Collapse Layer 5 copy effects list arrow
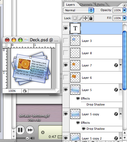The image size is (127, 142). coord(120,114)
